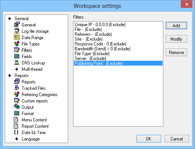Viewport: 195px width, 149px height.
Task: Select the Publishing Point: (Exclude) filter
Action: click(118, 63)
